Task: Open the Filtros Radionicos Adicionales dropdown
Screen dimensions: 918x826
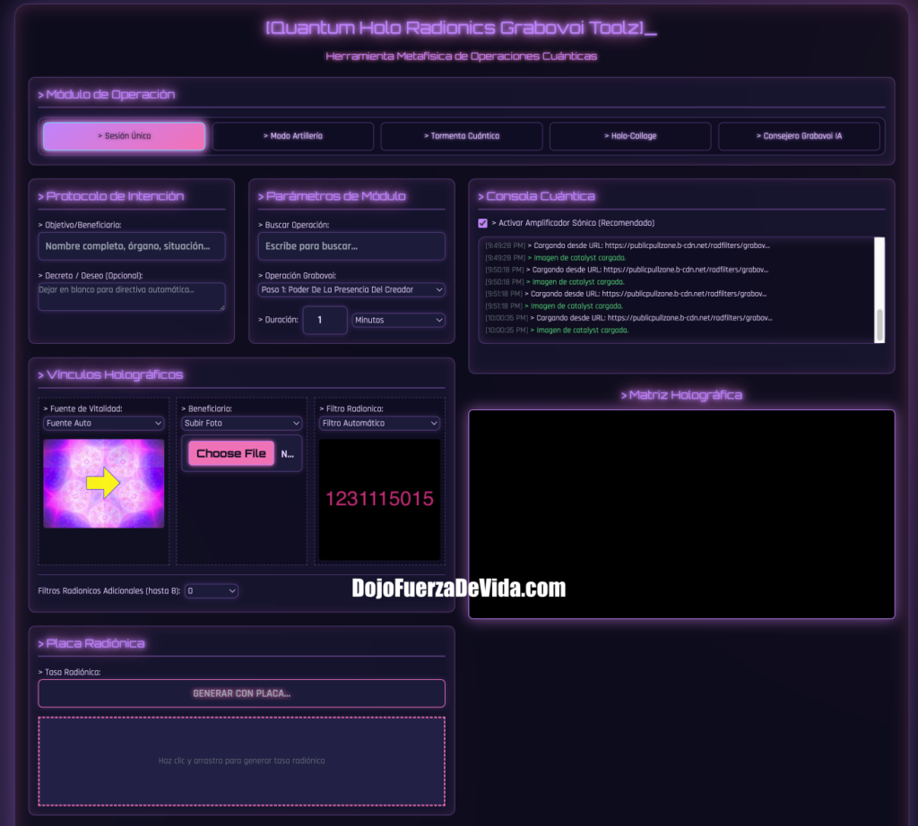Action: click(x=212, y=591)
